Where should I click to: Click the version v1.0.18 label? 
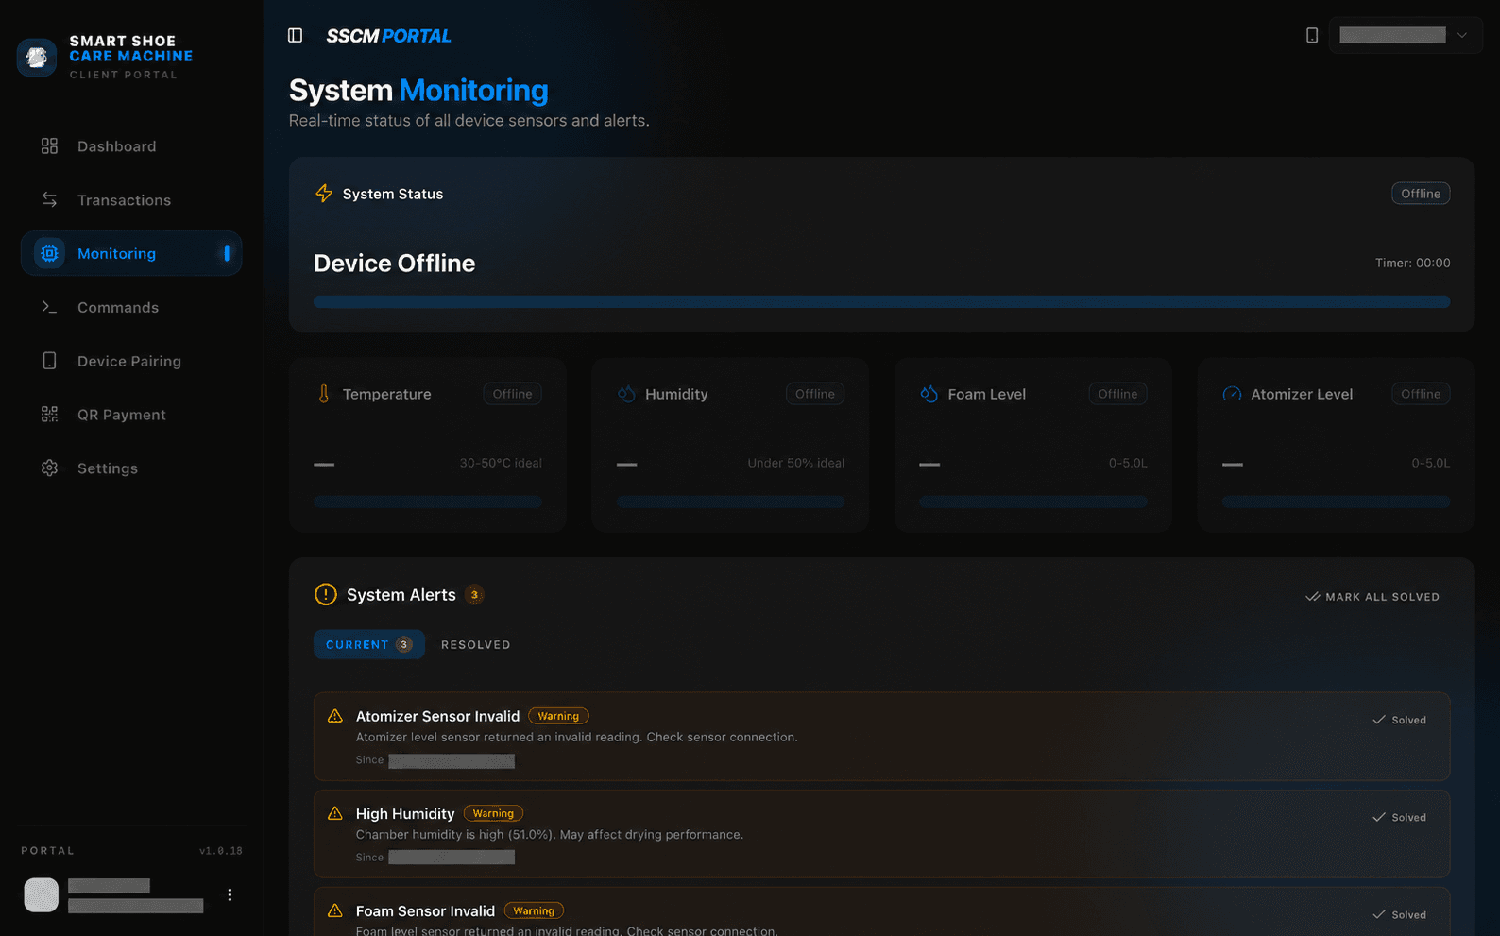point(220,851)
